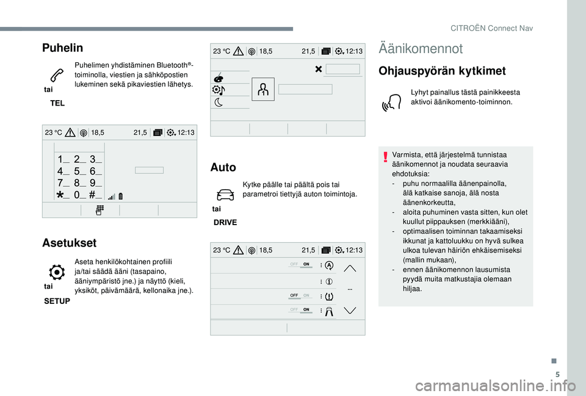The image size is (586, 396).
Task: Tap the signal strength icon beside the keypad
Action: pos(112,196)
